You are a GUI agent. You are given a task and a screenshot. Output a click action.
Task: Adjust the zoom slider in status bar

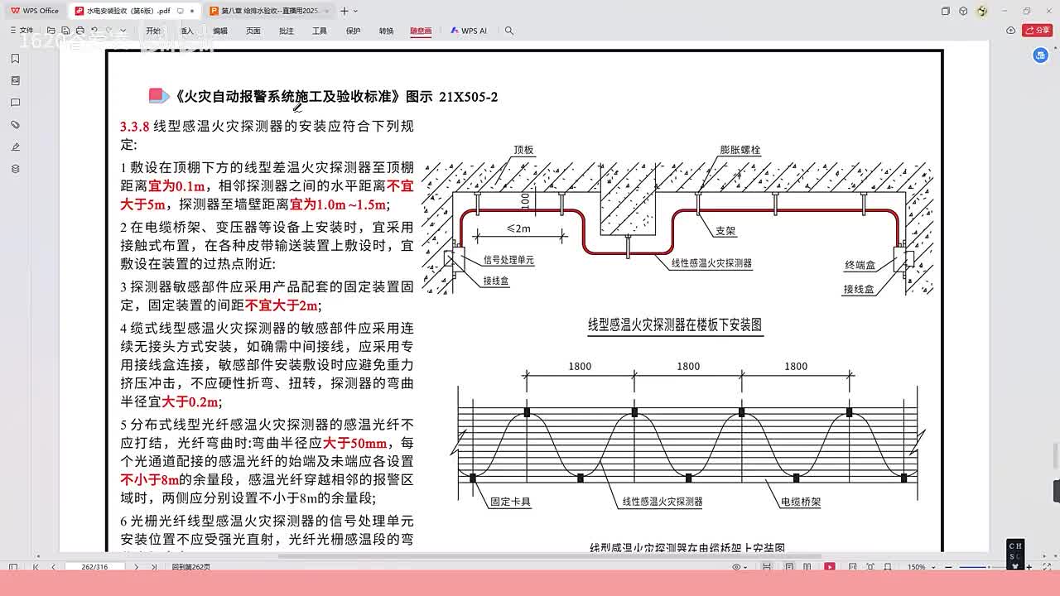[x=990, y=567]
